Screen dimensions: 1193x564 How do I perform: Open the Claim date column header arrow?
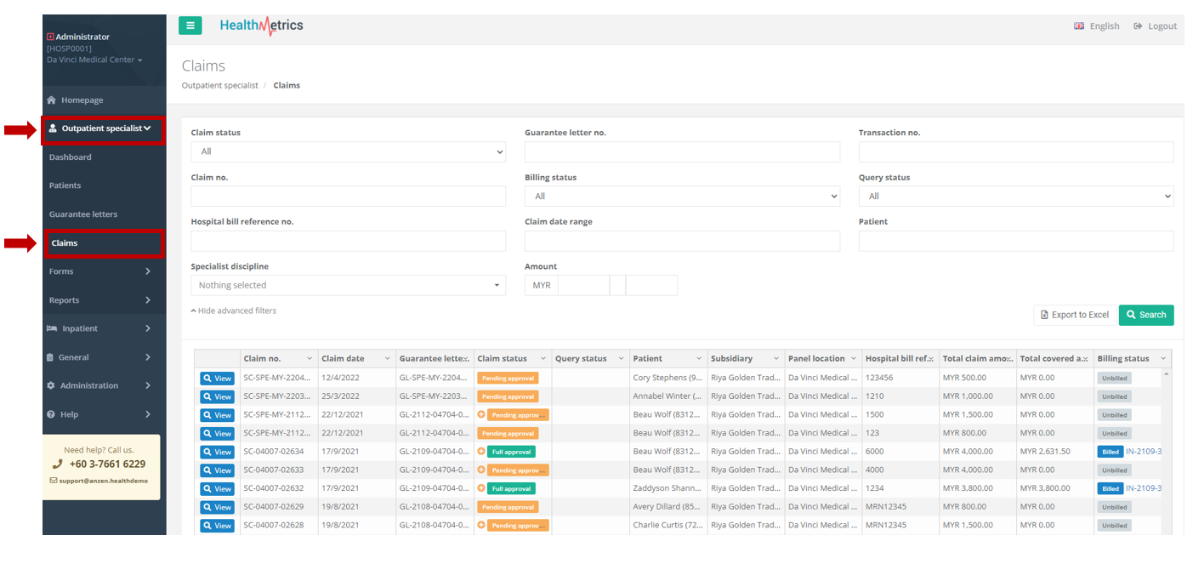(388, 359)
